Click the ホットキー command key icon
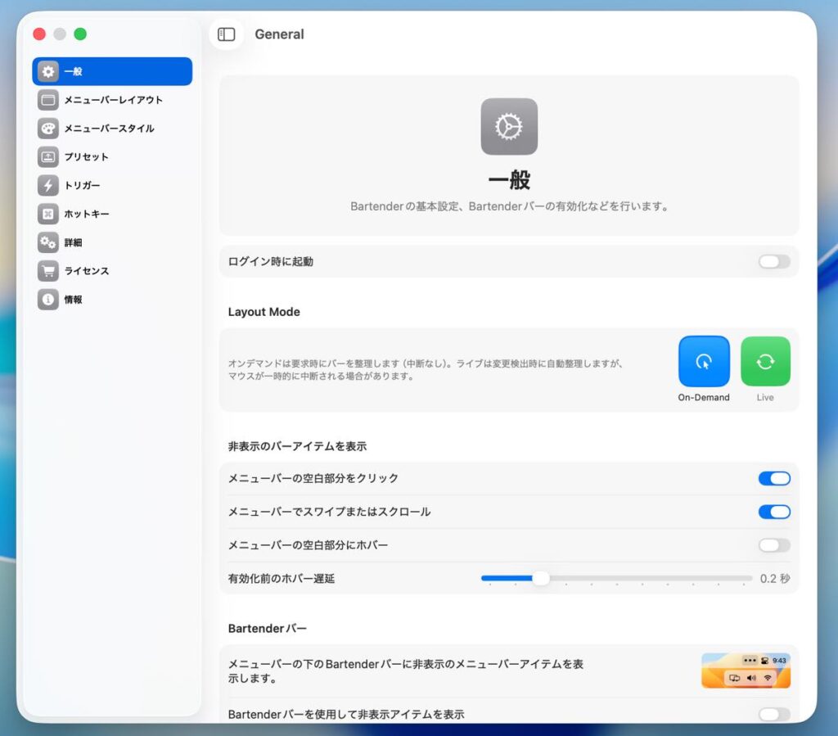838x736 pixels. 48,214
